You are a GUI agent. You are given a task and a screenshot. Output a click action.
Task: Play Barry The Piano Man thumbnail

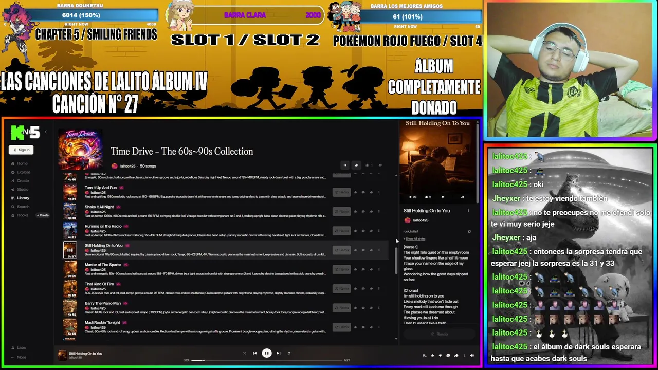pos(70,308)
